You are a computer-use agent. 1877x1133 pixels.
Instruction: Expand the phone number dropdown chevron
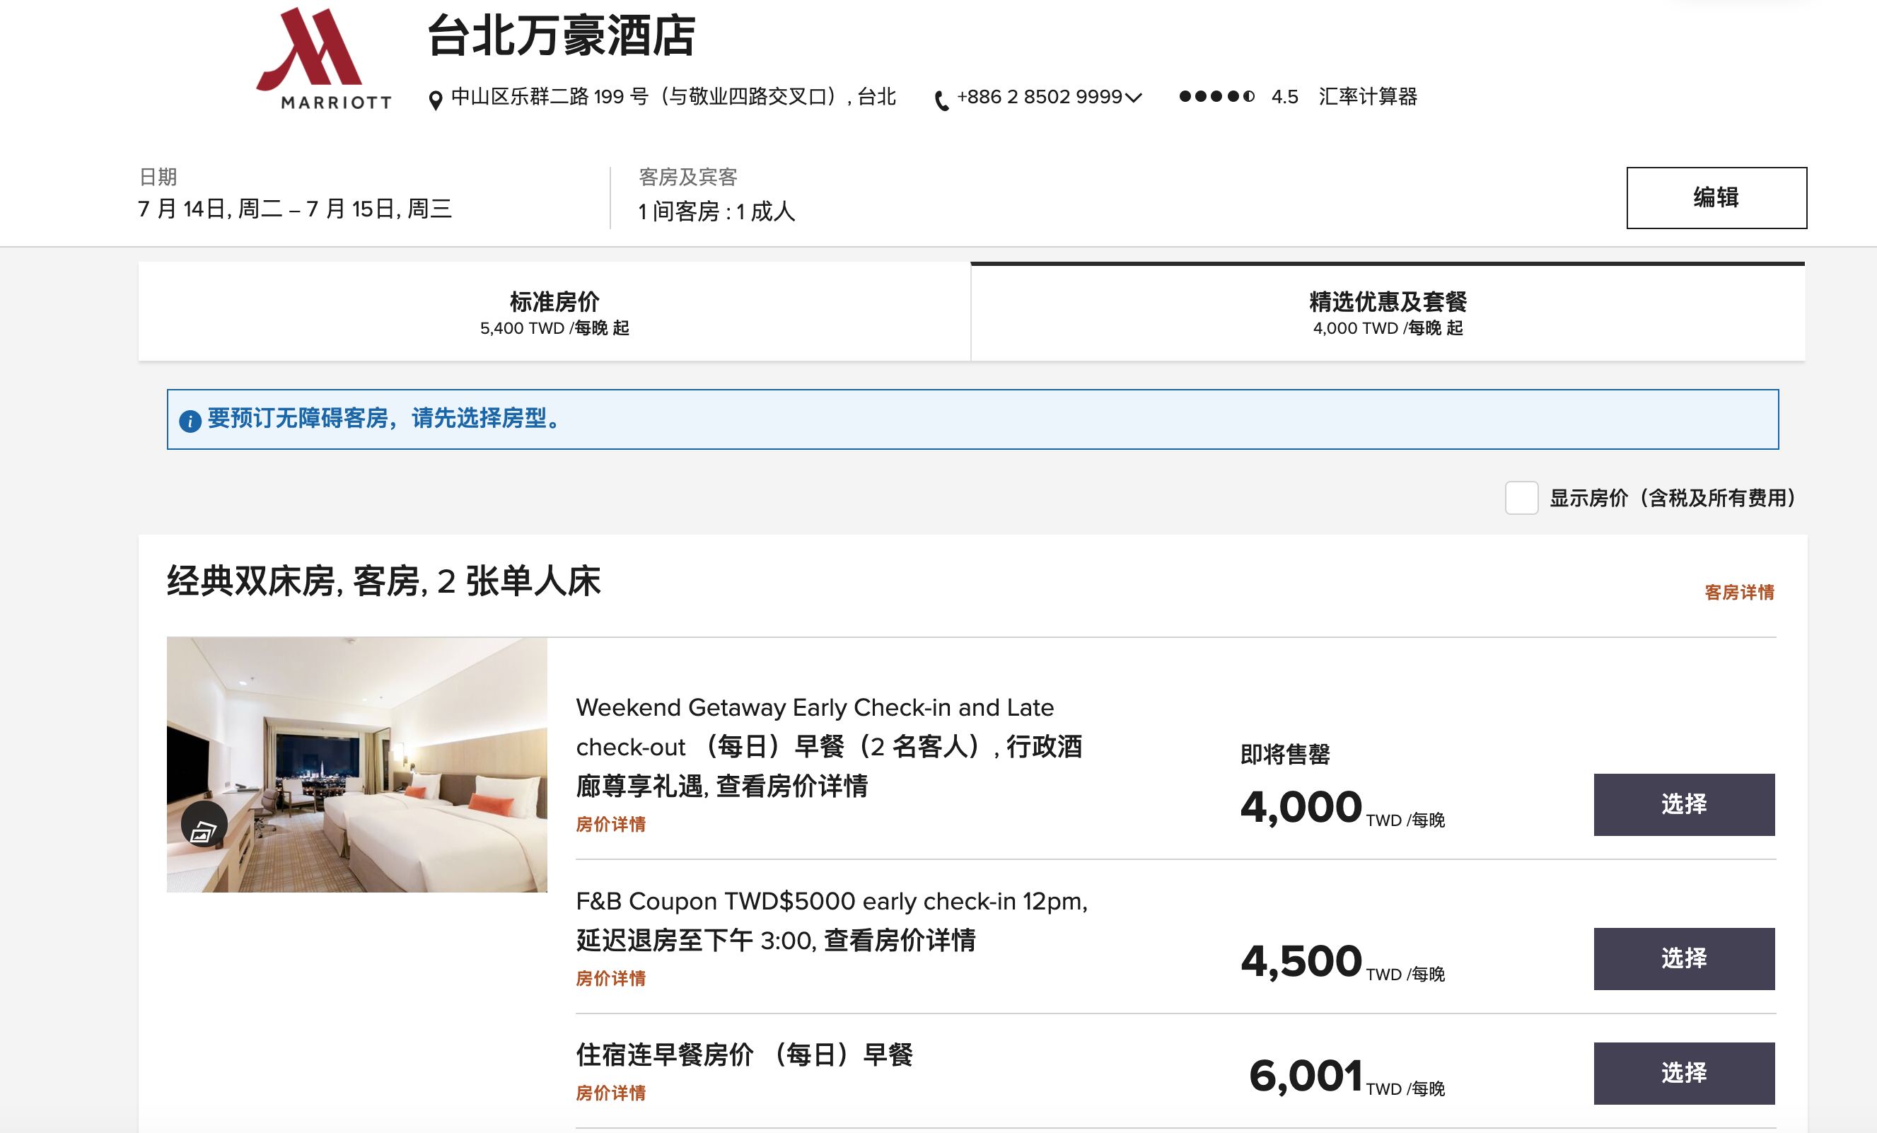[x=1134, y=98]
